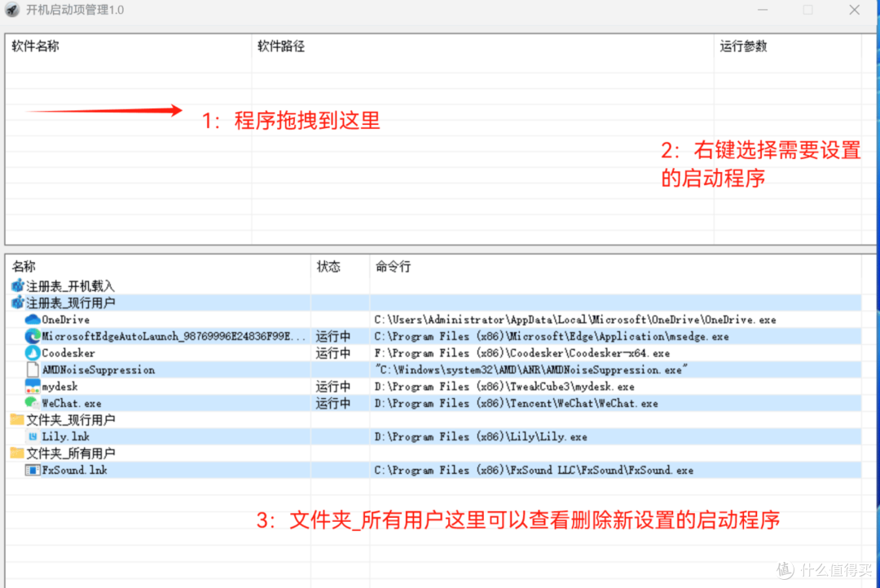Select the 注册表_现行用户 tree node
This screenshot has width=880, height=588.
click(71, 303)
